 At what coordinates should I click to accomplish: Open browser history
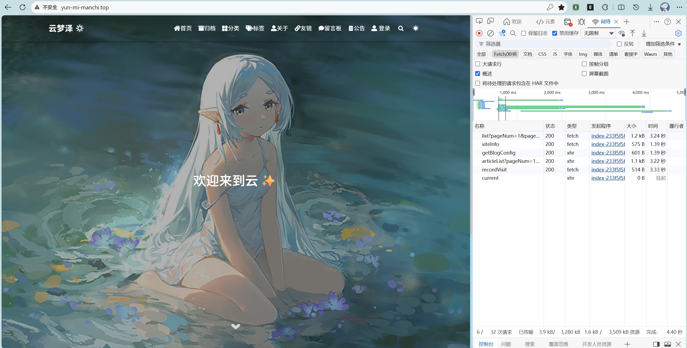636,7
